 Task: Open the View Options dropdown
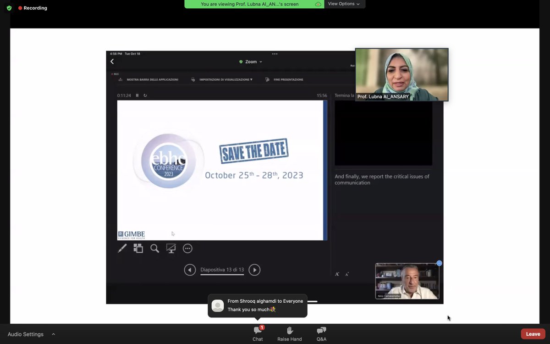344,4
